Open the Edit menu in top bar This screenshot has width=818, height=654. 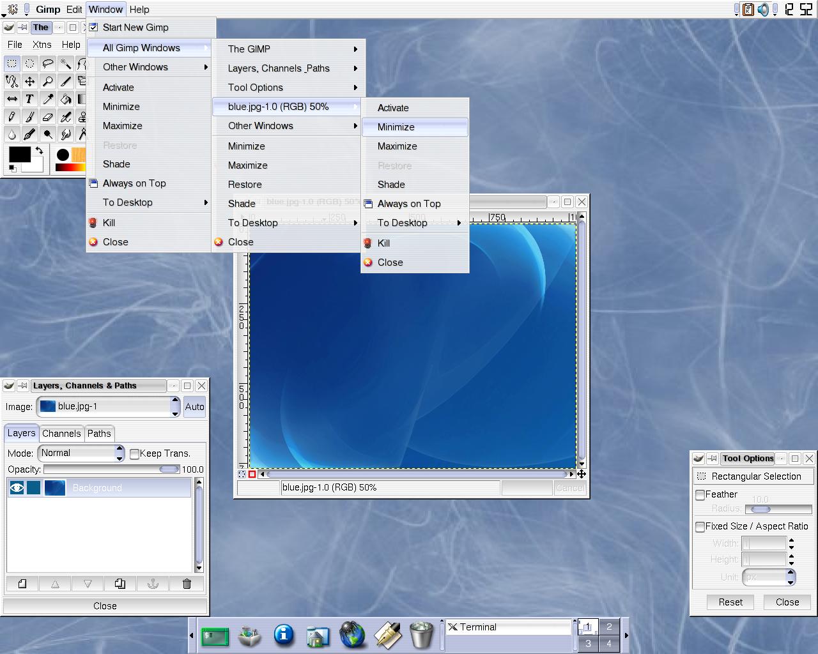[74, 10]
